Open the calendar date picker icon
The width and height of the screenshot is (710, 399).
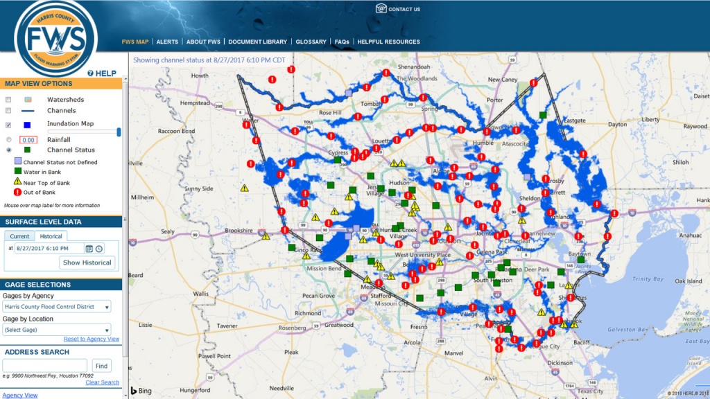(89, 249)
